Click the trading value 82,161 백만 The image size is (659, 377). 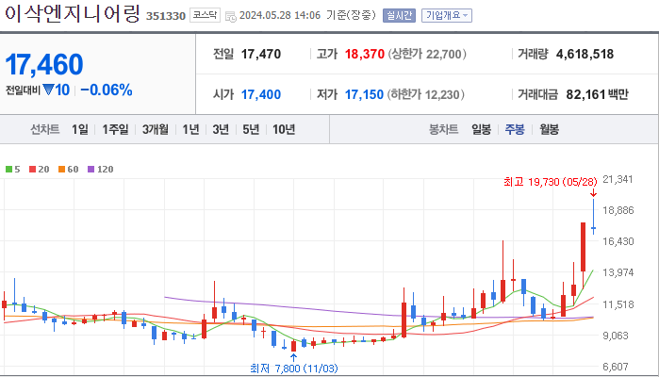pyautogui.click(x=597, y=94)
